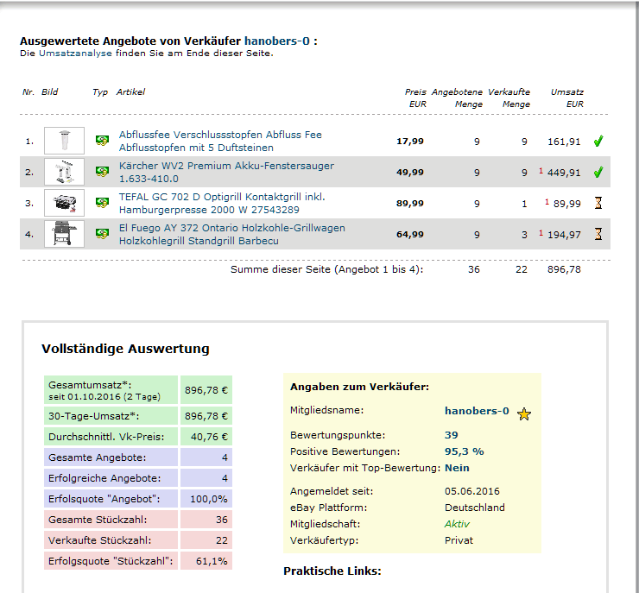
Task: Click the Artikel column header
Action: 130,92
